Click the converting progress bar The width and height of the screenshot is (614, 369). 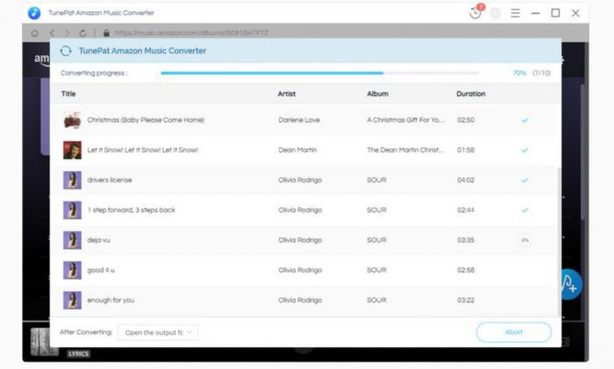click(319, 73)
